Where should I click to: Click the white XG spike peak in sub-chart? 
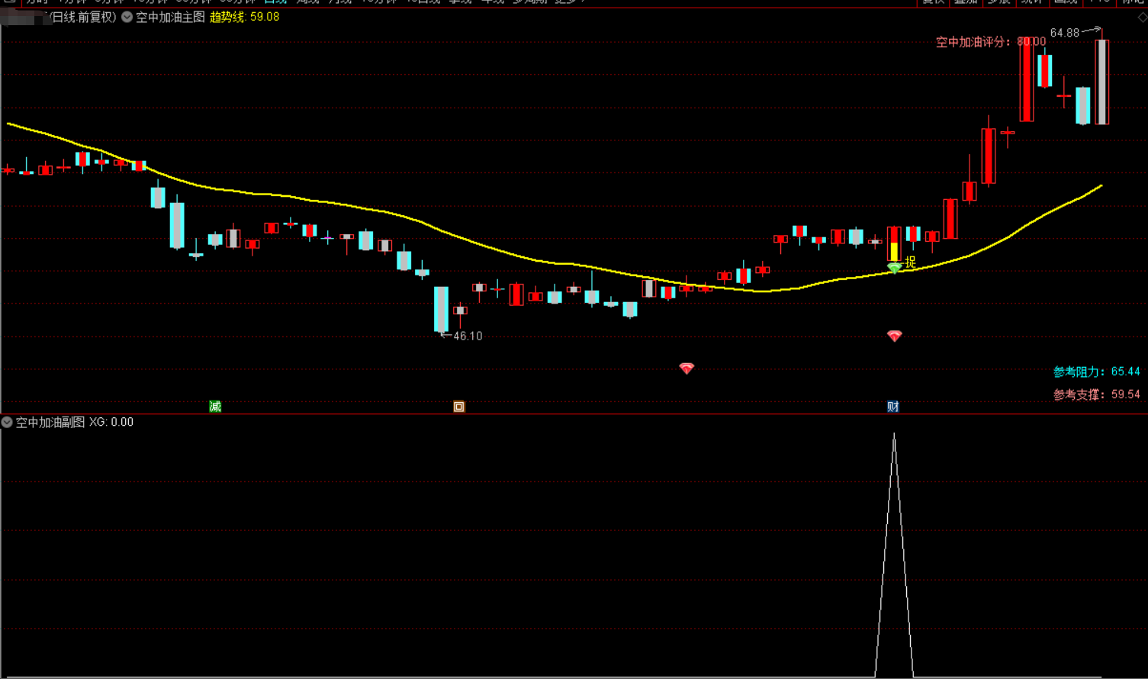(894, 435)
